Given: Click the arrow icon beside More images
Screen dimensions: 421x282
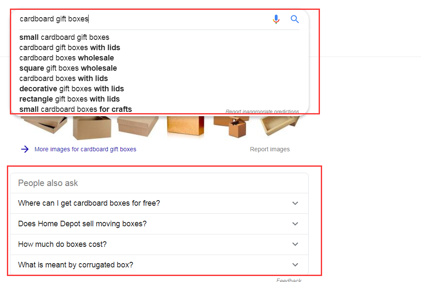Looking at the screenshot, I should [25, 149].
